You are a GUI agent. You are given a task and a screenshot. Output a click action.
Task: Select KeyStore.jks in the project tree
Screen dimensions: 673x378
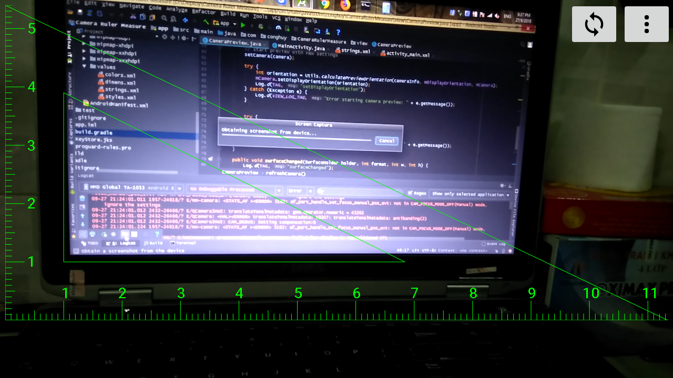point(94,140)
